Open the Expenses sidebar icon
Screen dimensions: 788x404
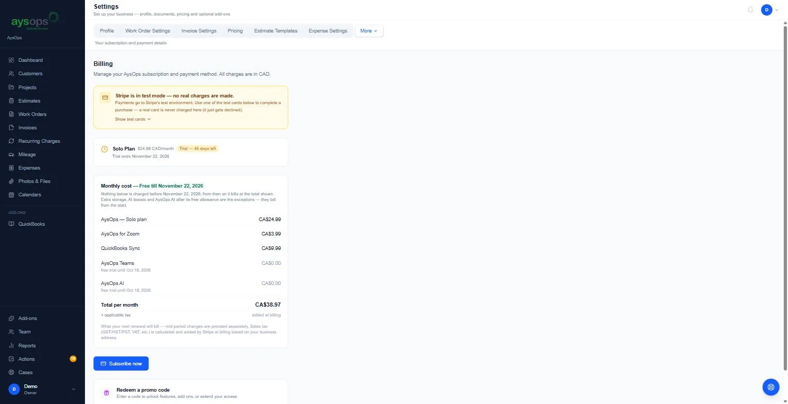[11, 168]
